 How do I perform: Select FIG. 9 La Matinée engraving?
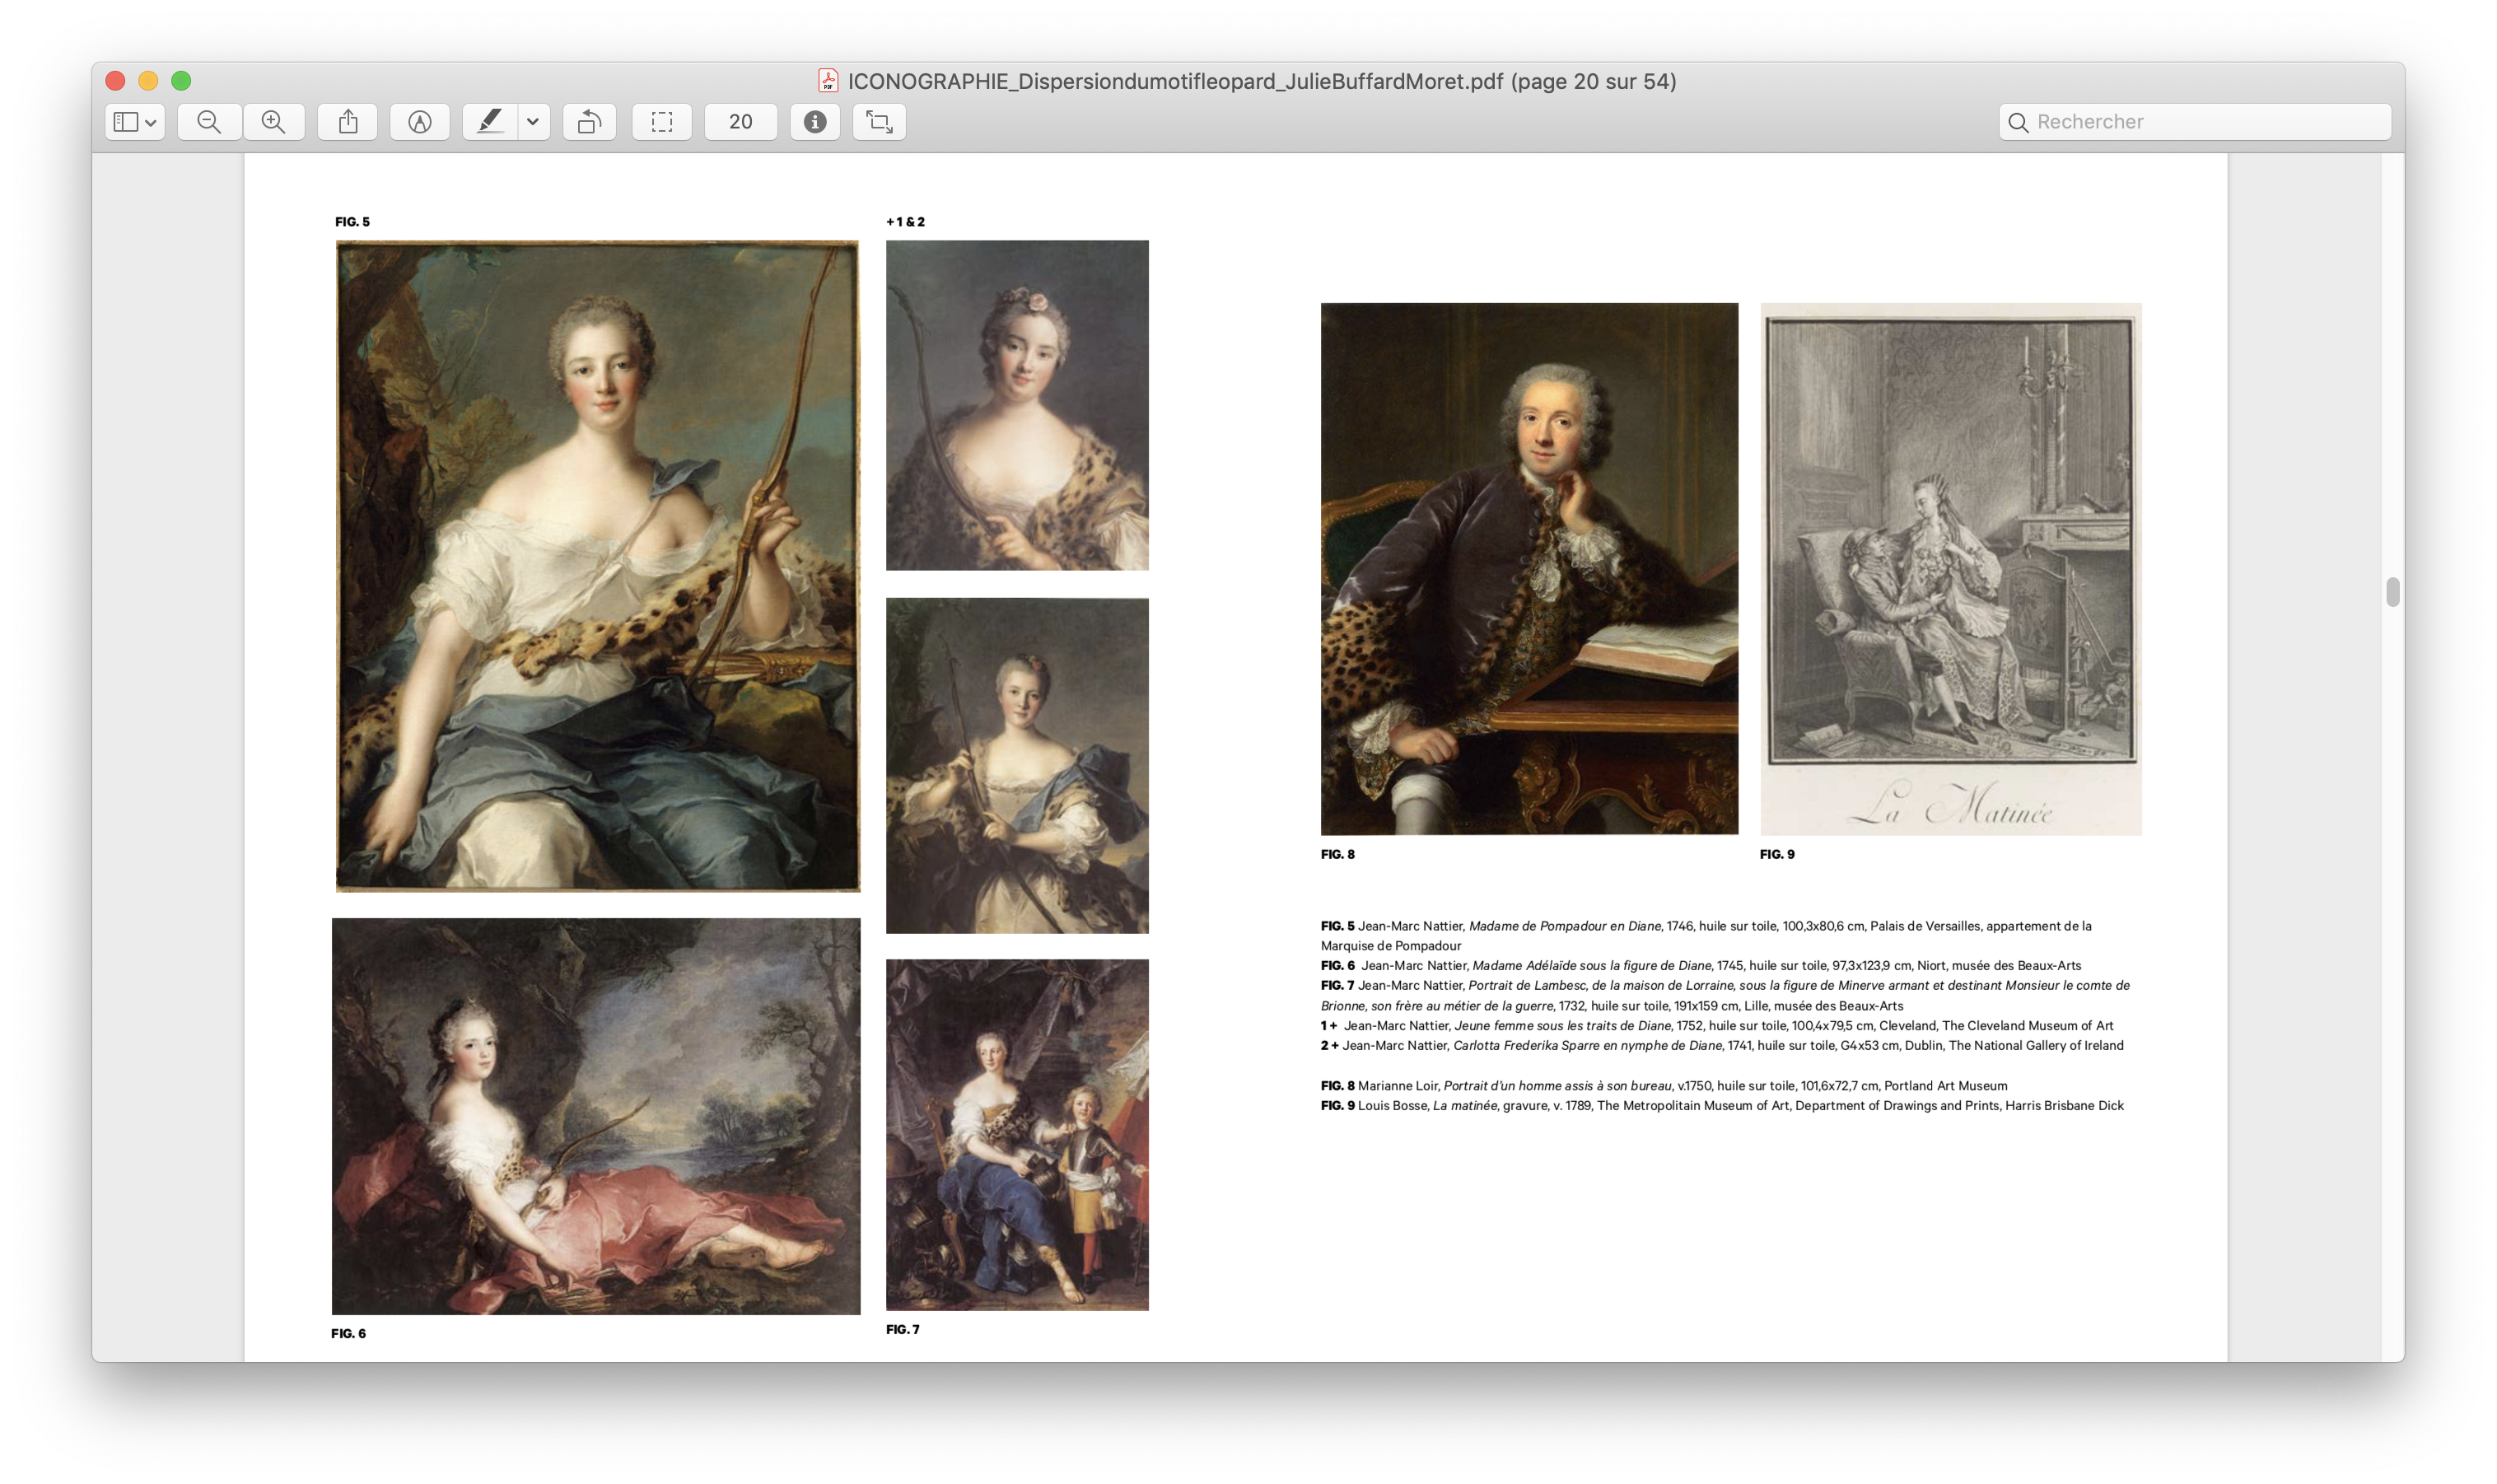[1951, 569]
